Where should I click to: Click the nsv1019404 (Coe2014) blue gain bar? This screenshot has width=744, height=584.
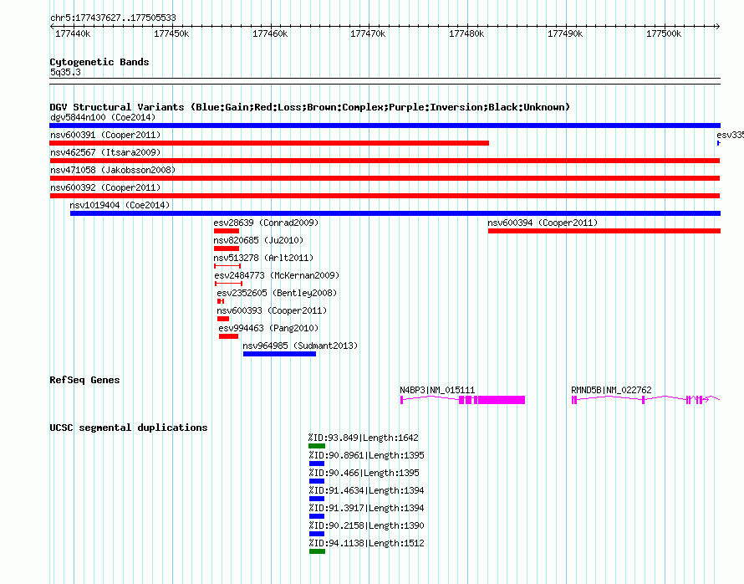(x=395, y=213)
